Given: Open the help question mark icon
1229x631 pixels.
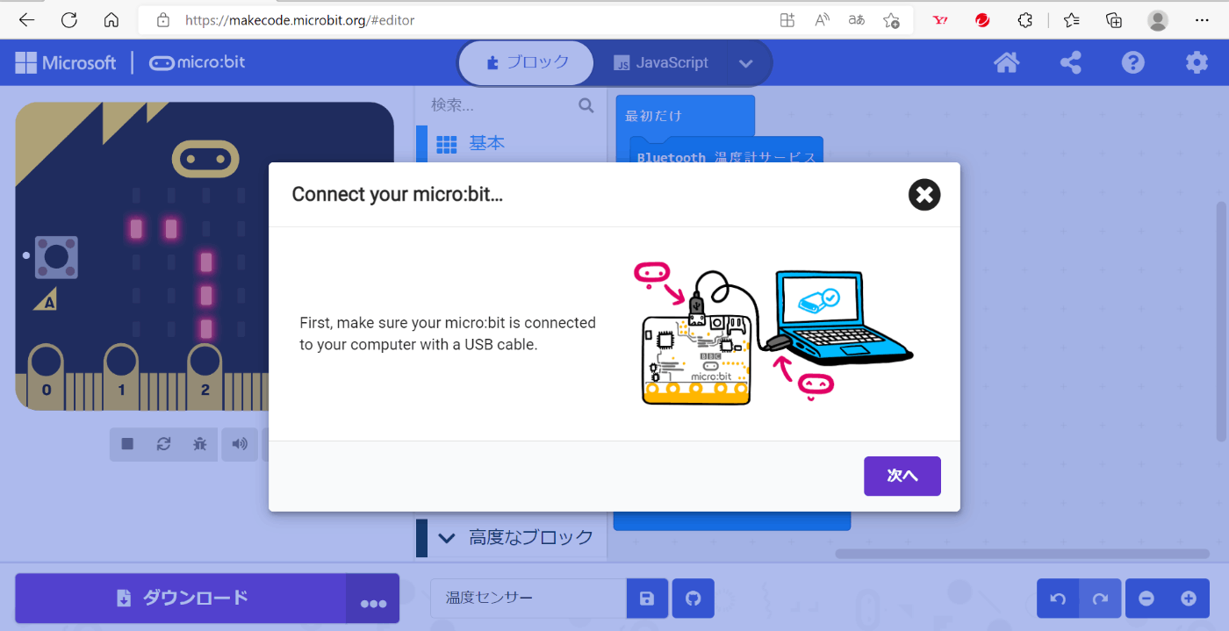Looking at the screenshot, I should pyautogui.click(x=1133, y=62).
